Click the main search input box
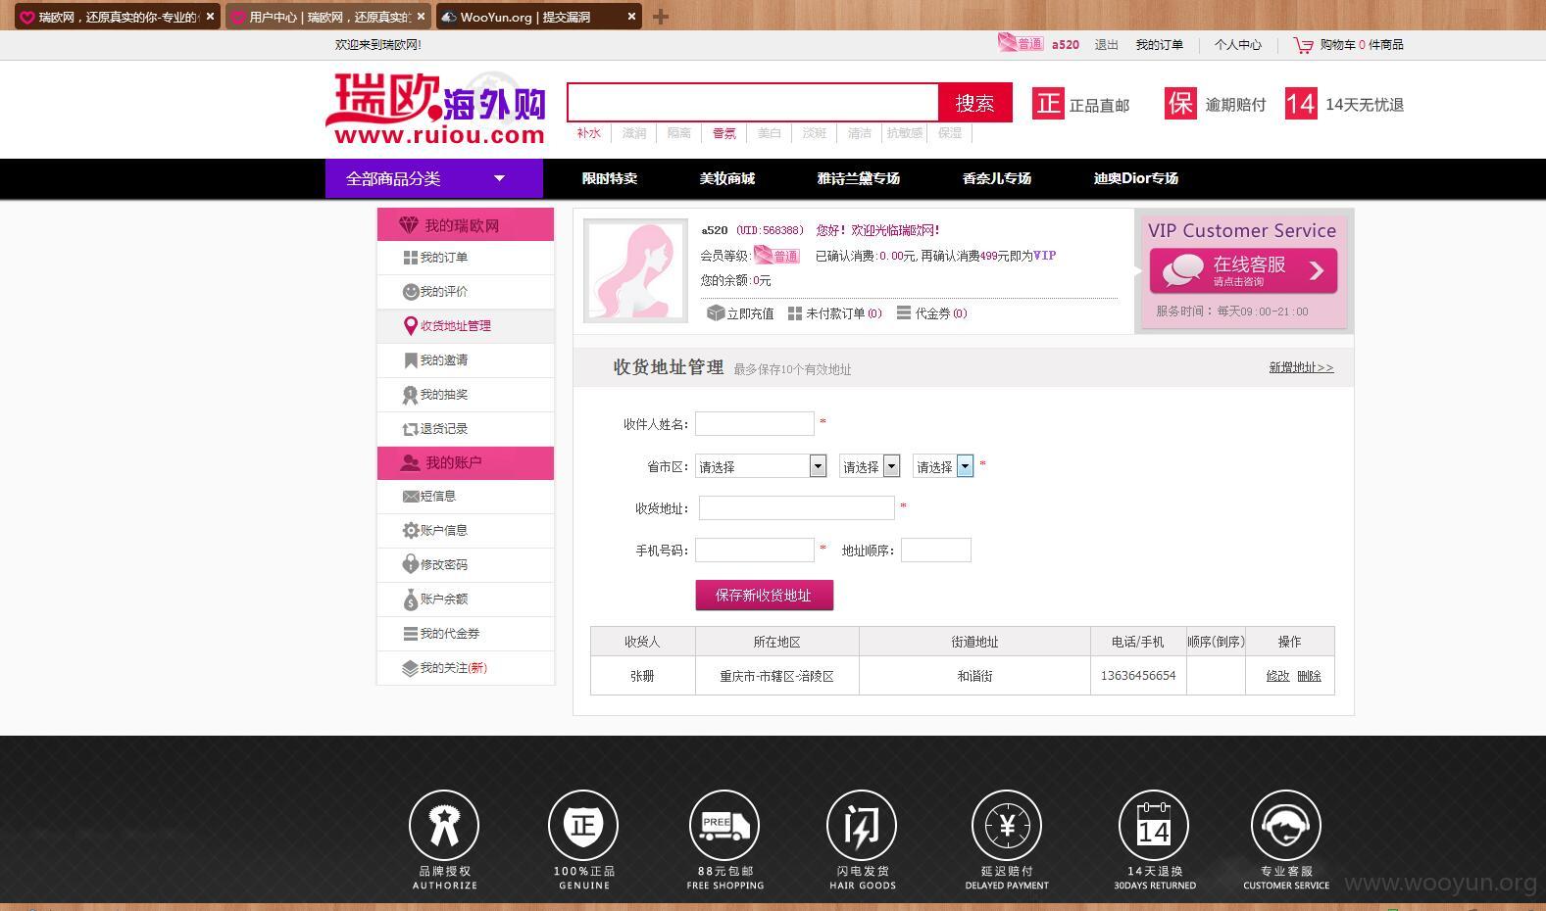The width and height of the screenshot is (1546, 911). click(753, 103)
